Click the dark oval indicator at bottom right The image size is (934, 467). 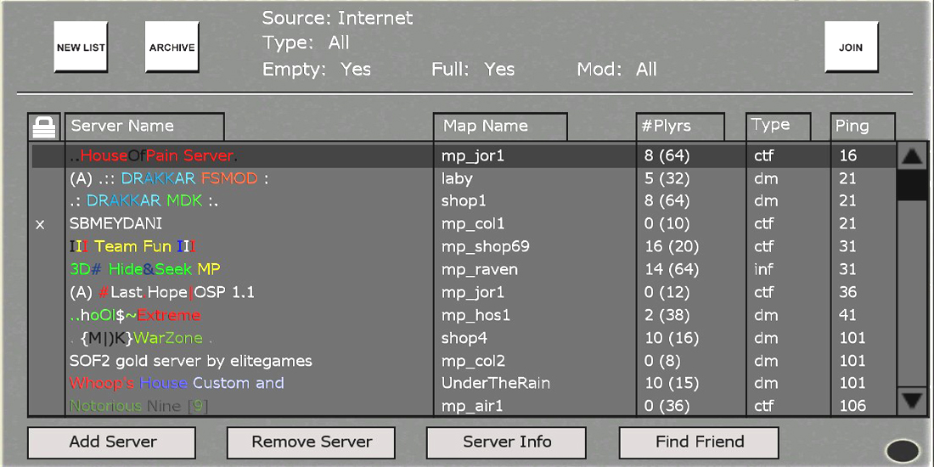click(x=903, y=450)
